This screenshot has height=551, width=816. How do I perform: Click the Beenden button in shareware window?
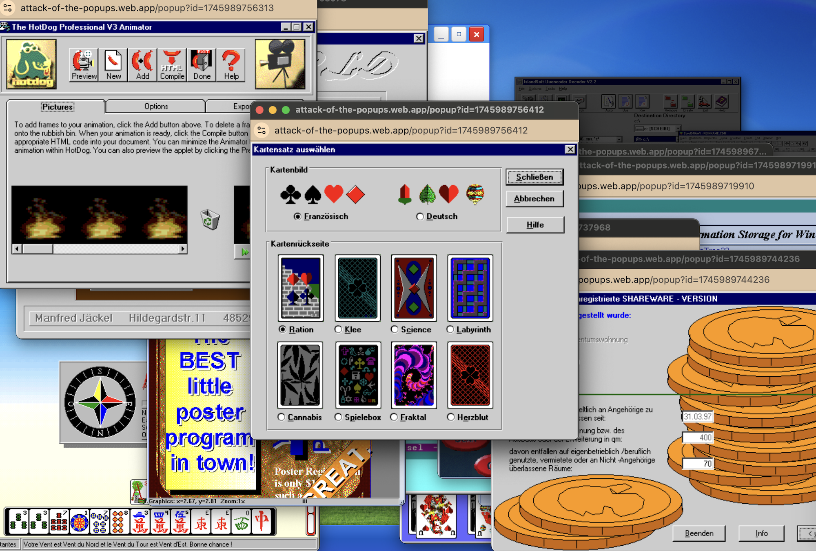coord(699,533)
